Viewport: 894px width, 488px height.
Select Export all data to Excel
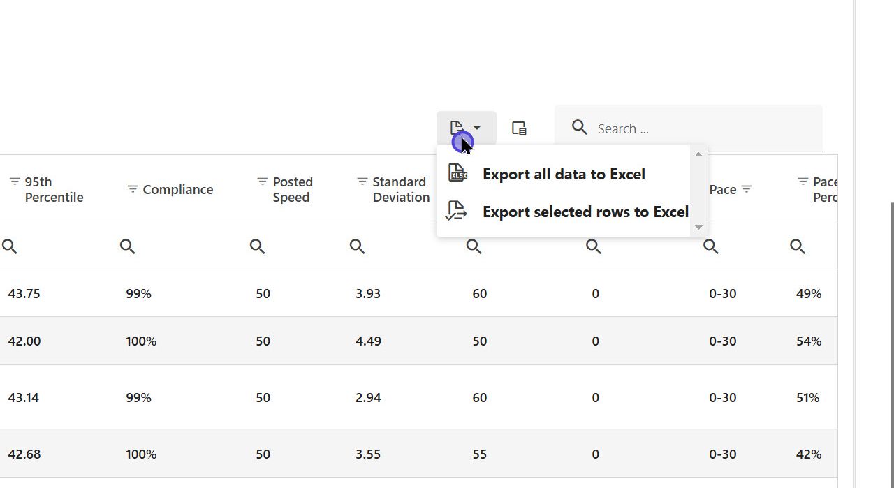(563, 174)
